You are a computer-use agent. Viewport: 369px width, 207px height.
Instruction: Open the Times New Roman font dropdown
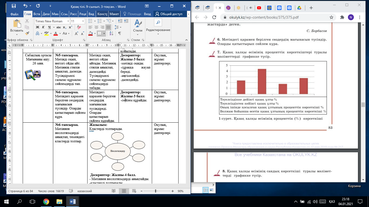click(x=68, y=21)
